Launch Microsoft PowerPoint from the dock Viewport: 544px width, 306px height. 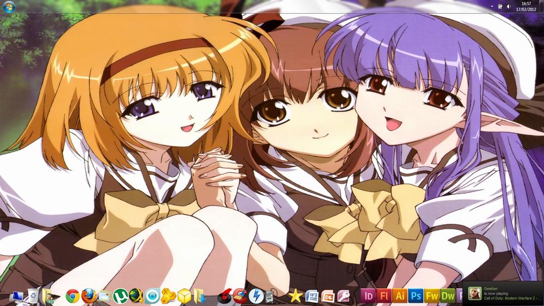pos(328,296)
